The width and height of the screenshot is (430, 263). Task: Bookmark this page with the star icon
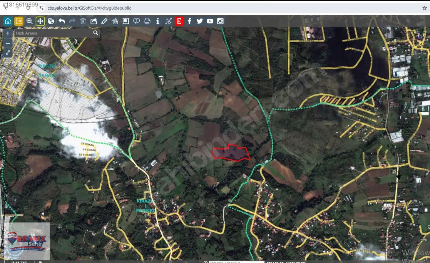pos(425,8)
